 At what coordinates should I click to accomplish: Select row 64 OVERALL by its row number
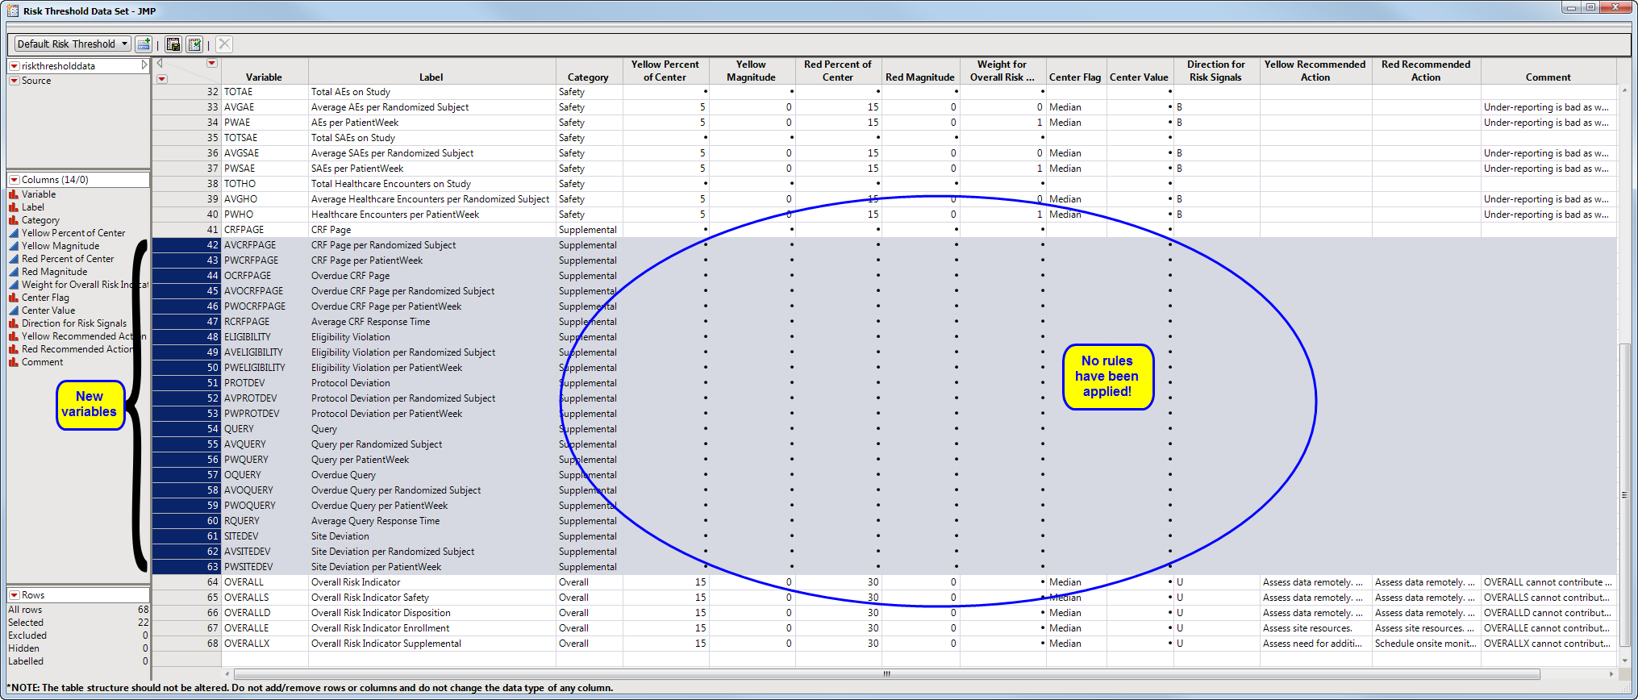click(212, 582)
